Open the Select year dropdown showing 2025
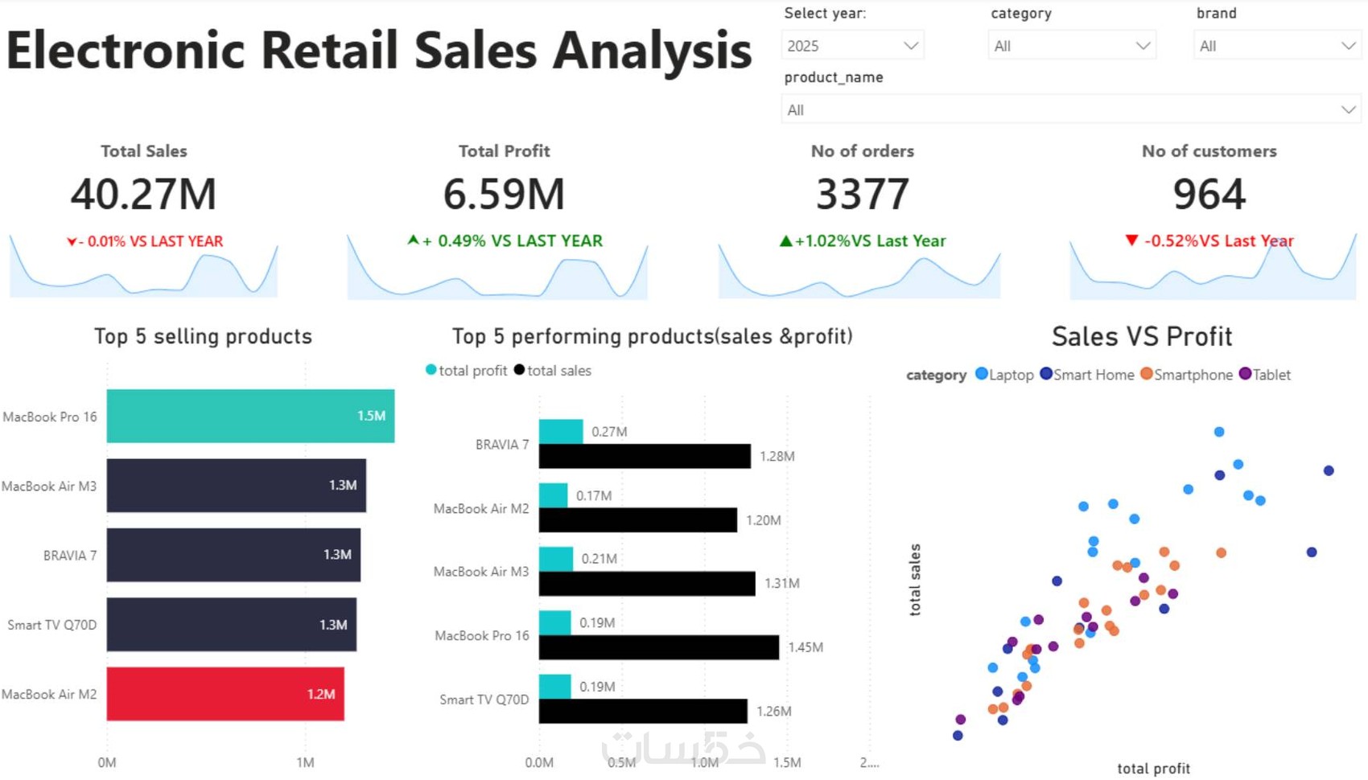 point(852,46)
